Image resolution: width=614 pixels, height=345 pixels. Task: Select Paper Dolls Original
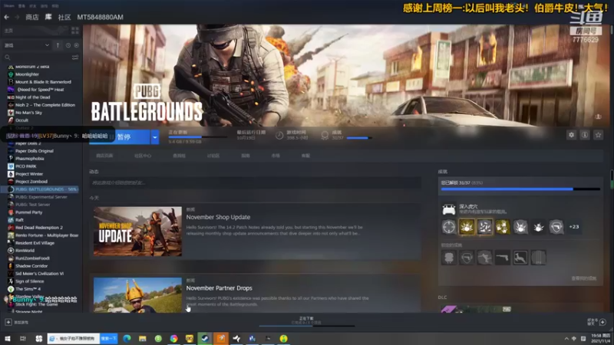35,151
